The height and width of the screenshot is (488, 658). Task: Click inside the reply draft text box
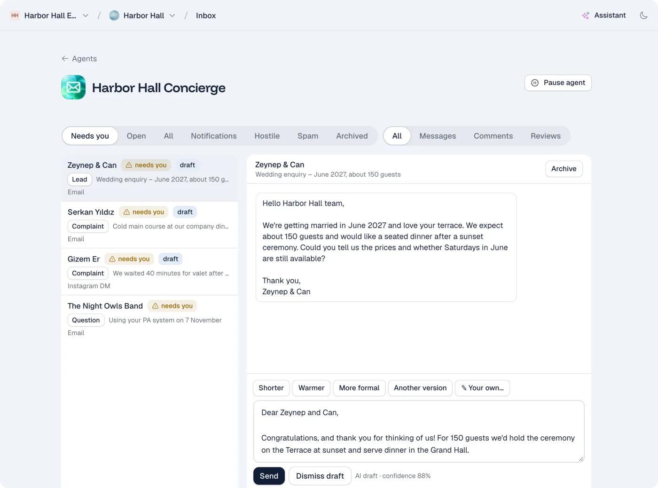click(x=419, y=431)
